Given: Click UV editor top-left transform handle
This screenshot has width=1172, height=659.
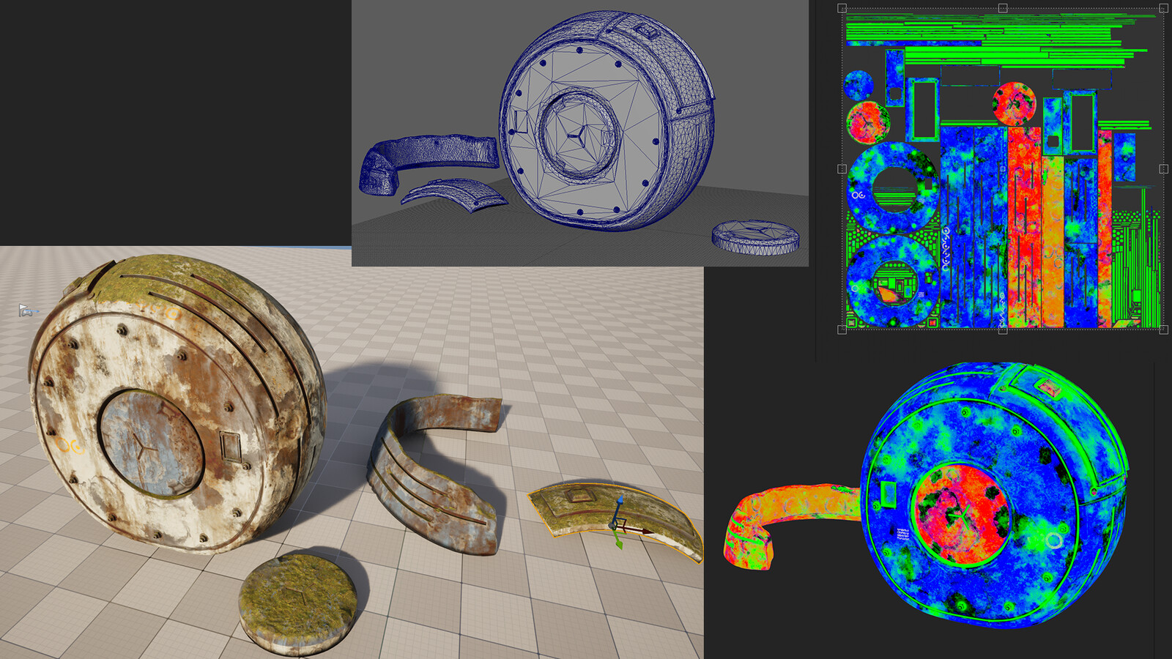Looking at the screenshot, I should point(842,8).
